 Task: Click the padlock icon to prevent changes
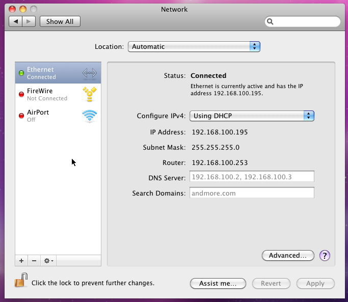tap(21, 281)
